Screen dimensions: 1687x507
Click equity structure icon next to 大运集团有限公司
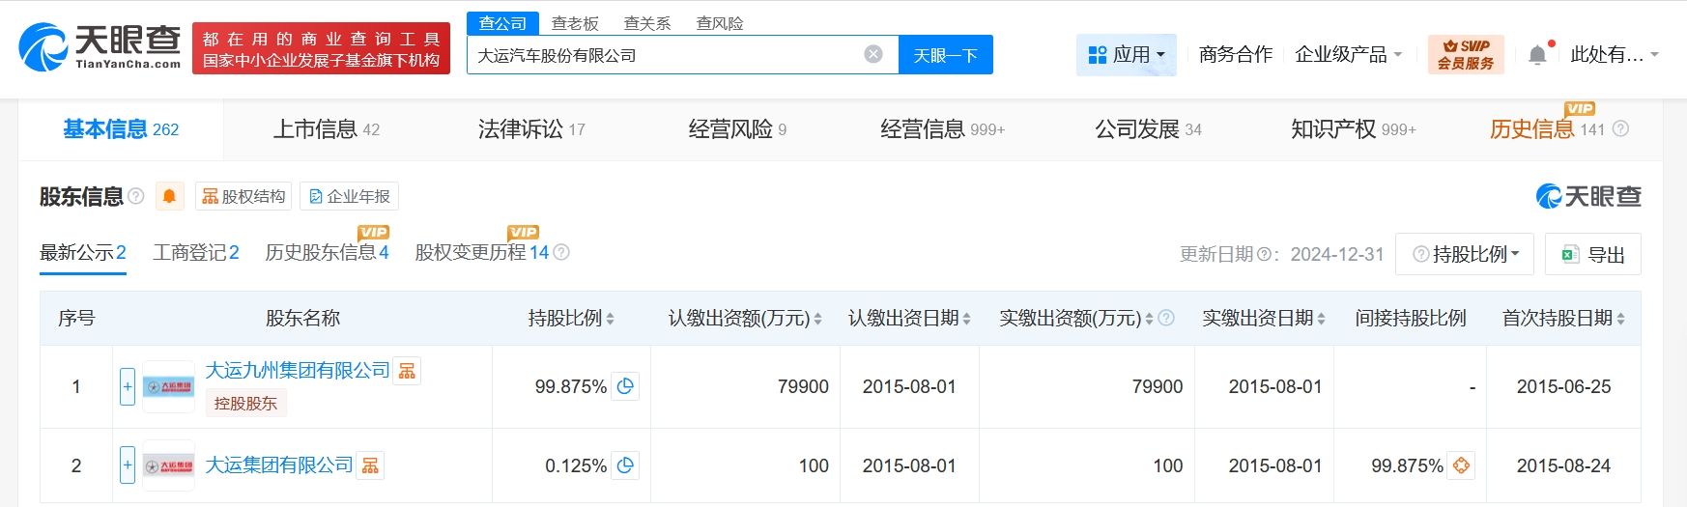coord(370,465)
